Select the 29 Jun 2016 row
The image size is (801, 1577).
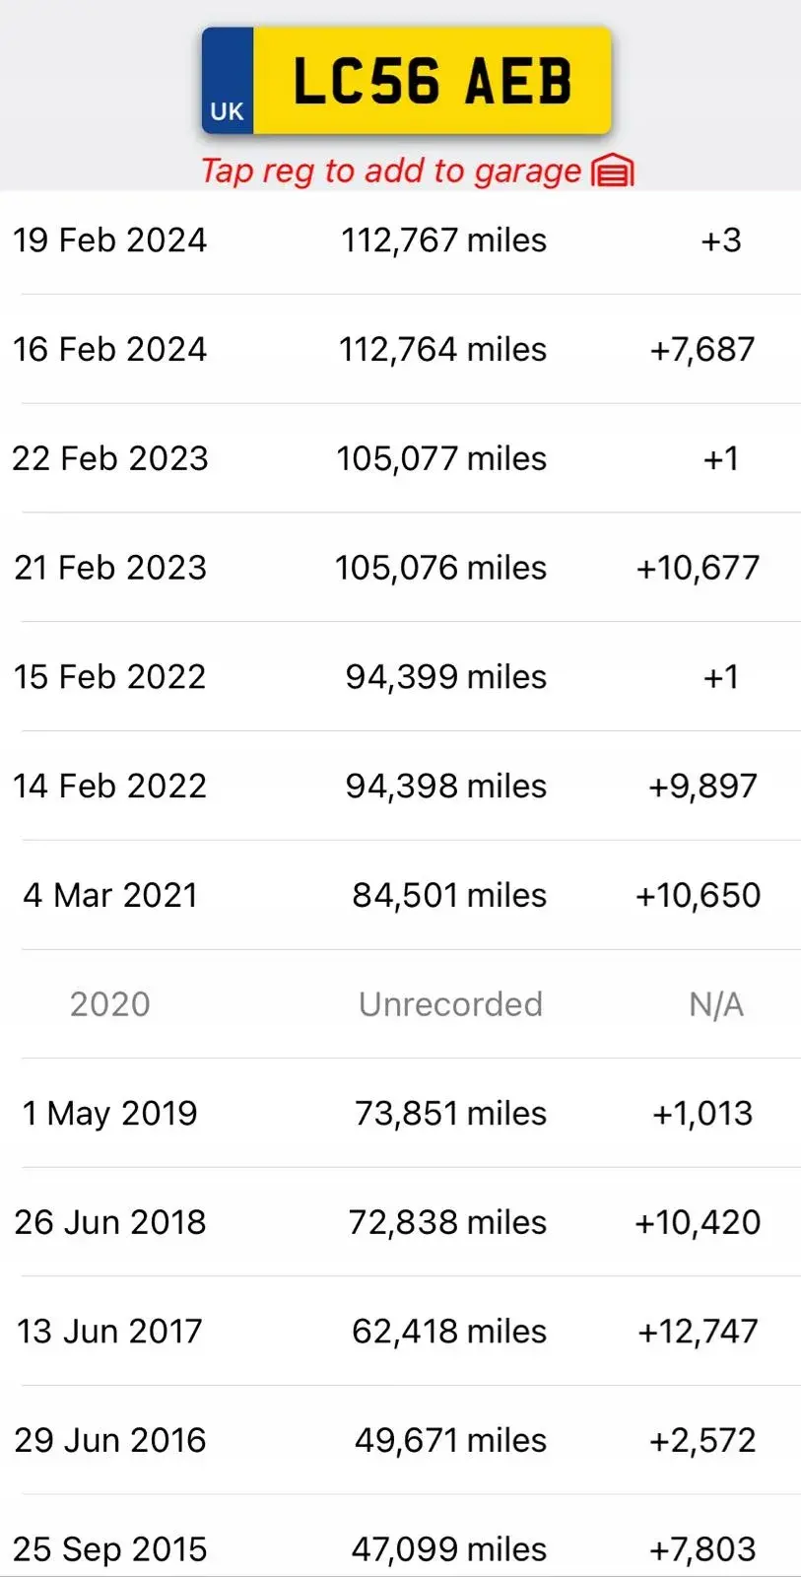click(x=400, y=1441)
